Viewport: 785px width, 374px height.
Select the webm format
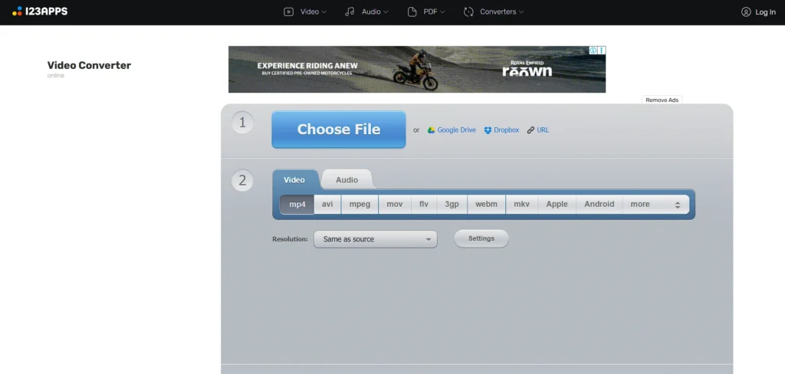pos(486,205)
